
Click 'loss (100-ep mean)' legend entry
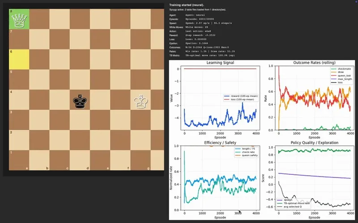coord(239,99)
